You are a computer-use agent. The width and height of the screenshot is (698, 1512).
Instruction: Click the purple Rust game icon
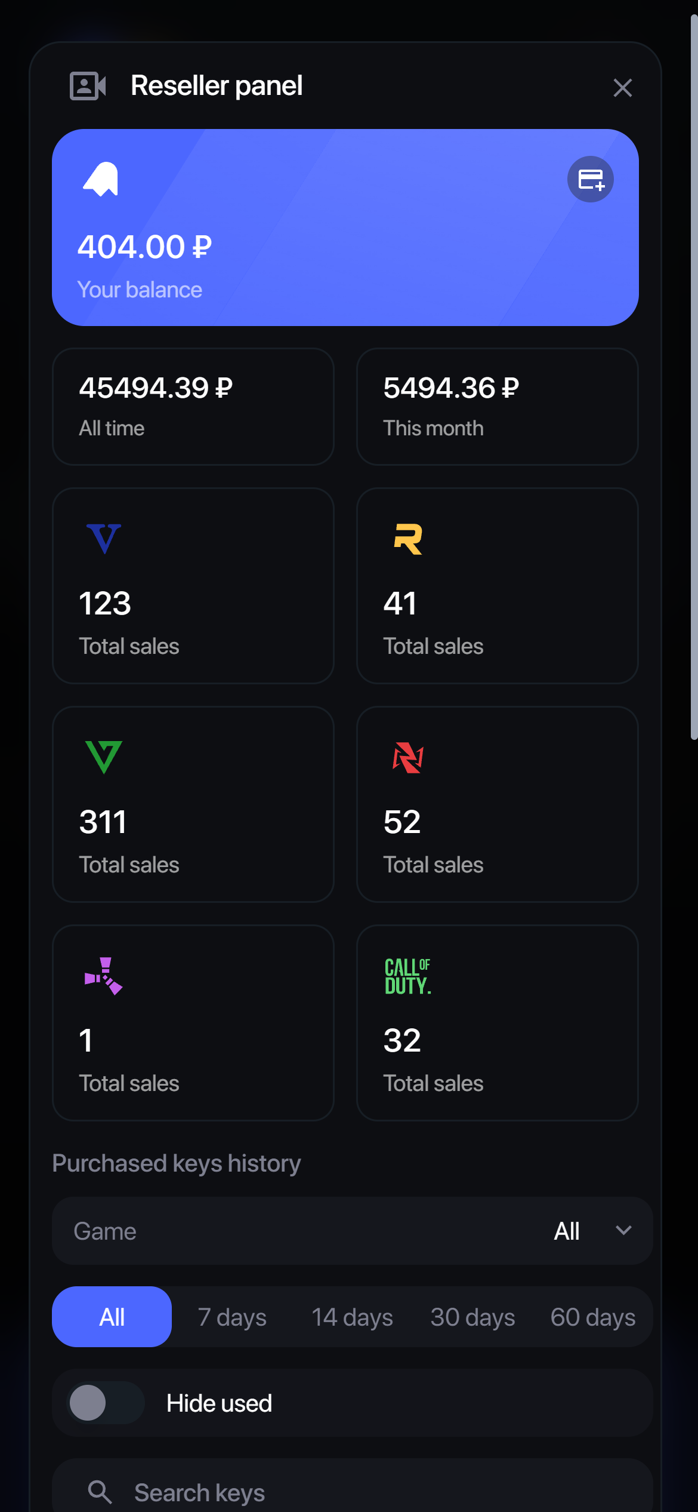coord(104,976)
